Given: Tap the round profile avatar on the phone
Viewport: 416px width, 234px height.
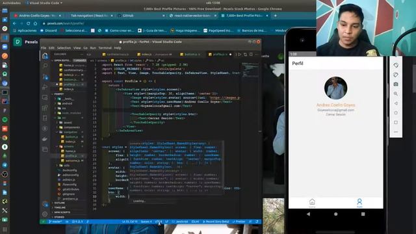Looking at the screenshot, I should (x=335, y=88).
